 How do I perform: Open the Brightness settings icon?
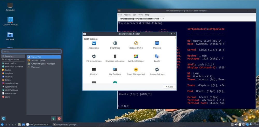point(115,45)
